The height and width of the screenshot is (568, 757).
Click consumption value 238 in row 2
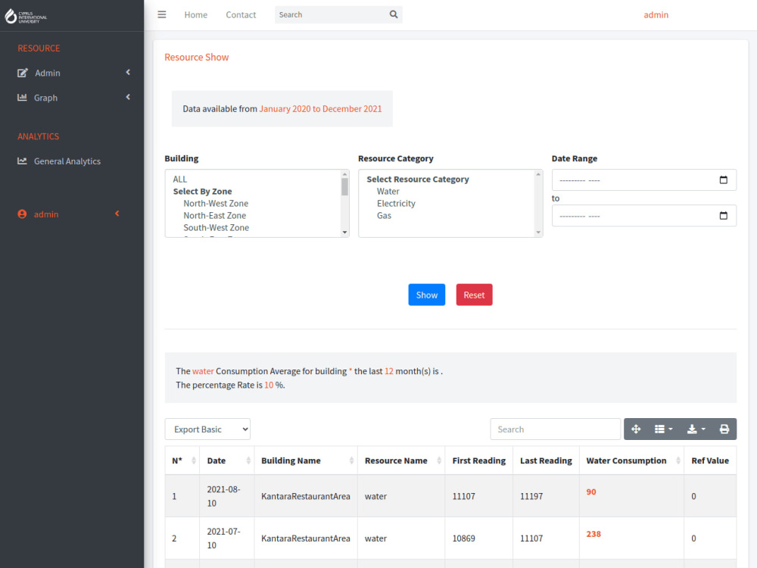(x=593, y=534)
